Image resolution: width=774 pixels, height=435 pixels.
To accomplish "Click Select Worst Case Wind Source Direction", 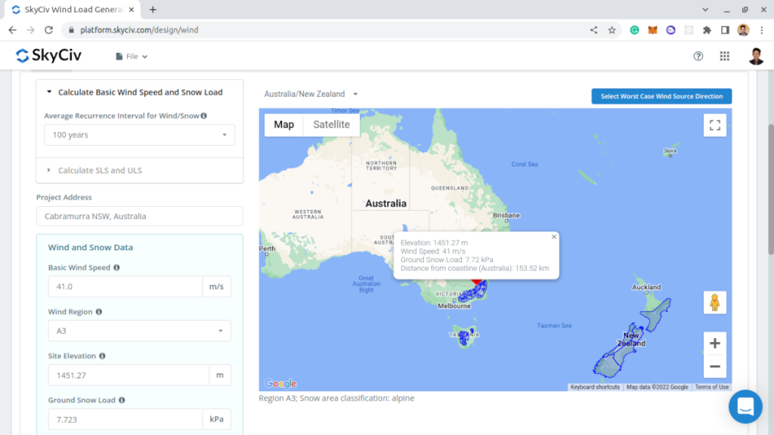I will [661, 96].
